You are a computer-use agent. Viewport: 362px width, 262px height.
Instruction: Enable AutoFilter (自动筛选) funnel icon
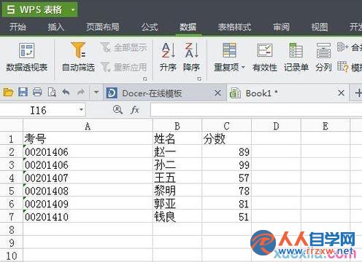click(78, 50)
